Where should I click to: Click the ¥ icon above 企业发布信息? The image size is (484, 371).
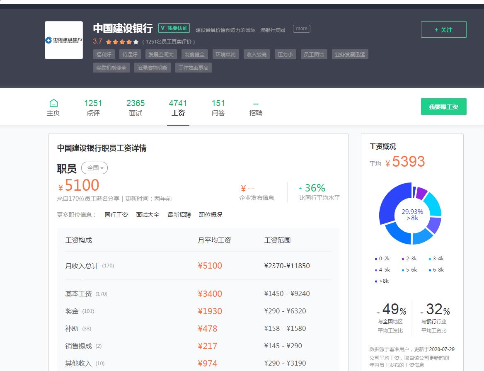(244, 187)
